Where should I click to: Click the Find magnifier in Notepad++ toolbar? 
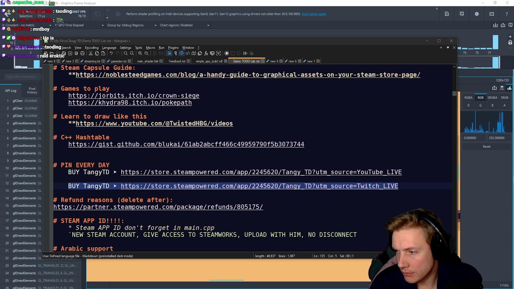[126, 53]
